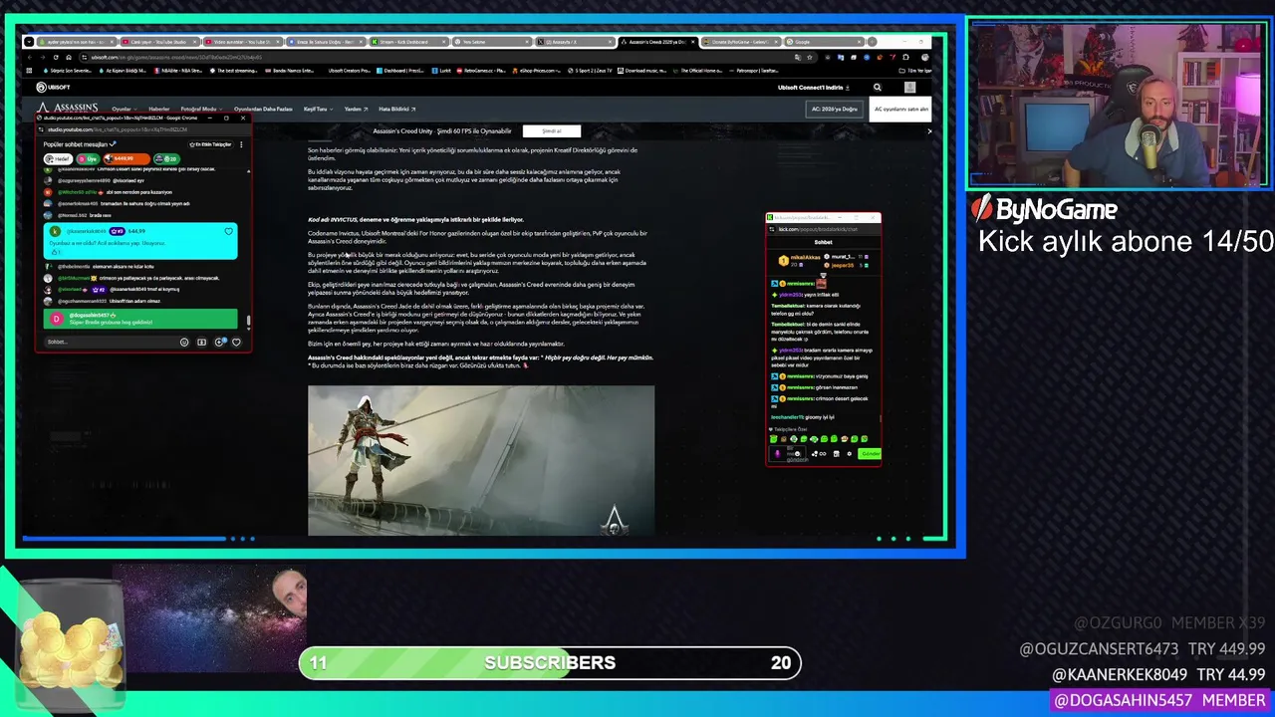The height and width of the screenshot is (717, 1275).
Task: Open Oyunlar dropdown in Assassin's Creed nav
Action: 124,109
